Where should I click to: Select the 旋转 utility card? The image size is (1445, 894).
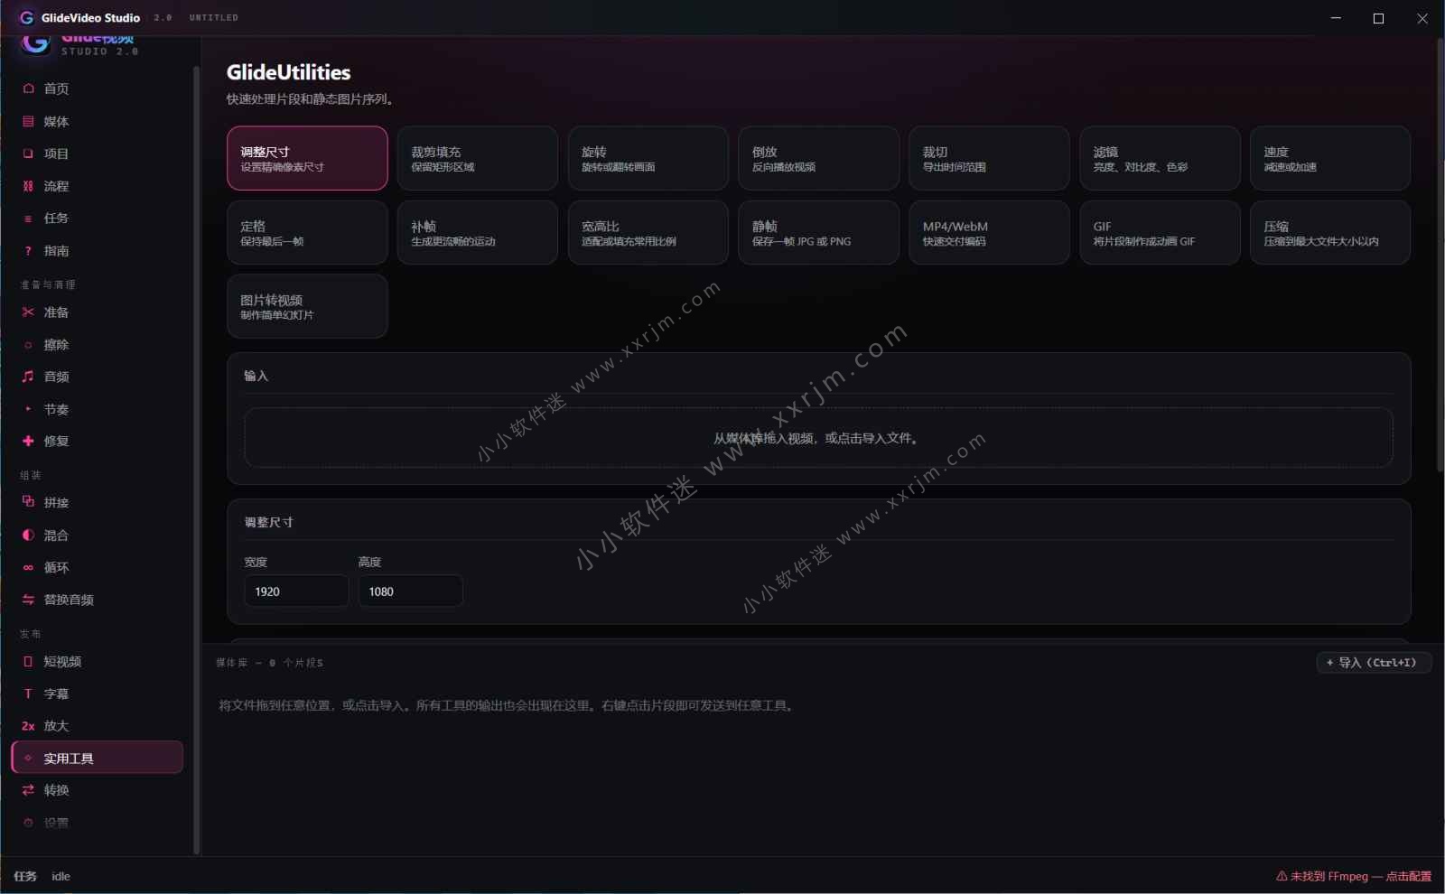click(648, 158)
